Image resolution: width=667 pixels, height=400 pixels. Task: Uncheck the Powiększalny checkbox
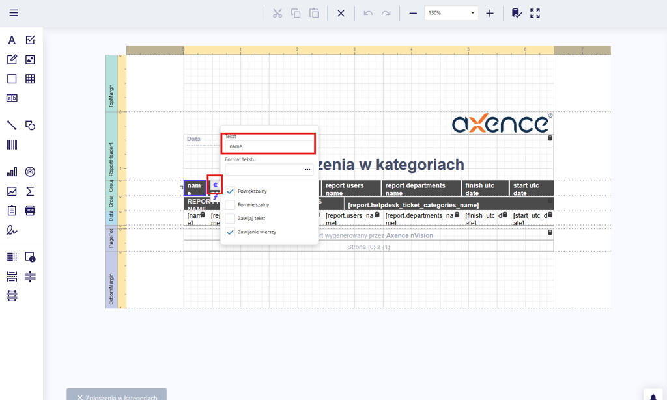231,191
